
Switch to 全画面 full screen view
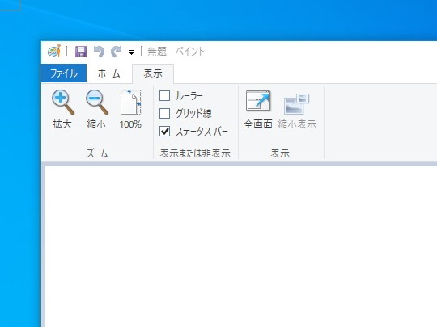point(258,110)
